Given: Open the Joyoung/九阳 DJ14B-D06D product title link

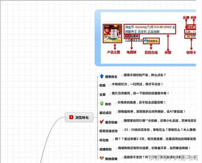Looking at the screenshot, I should 150,29.
